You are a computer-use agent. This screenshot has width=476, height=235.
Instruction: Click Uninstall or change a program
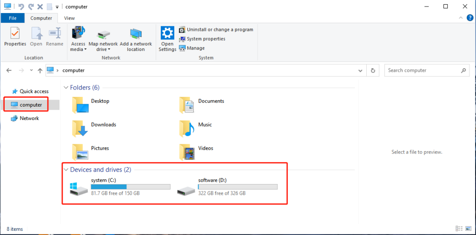coord(219,30)
